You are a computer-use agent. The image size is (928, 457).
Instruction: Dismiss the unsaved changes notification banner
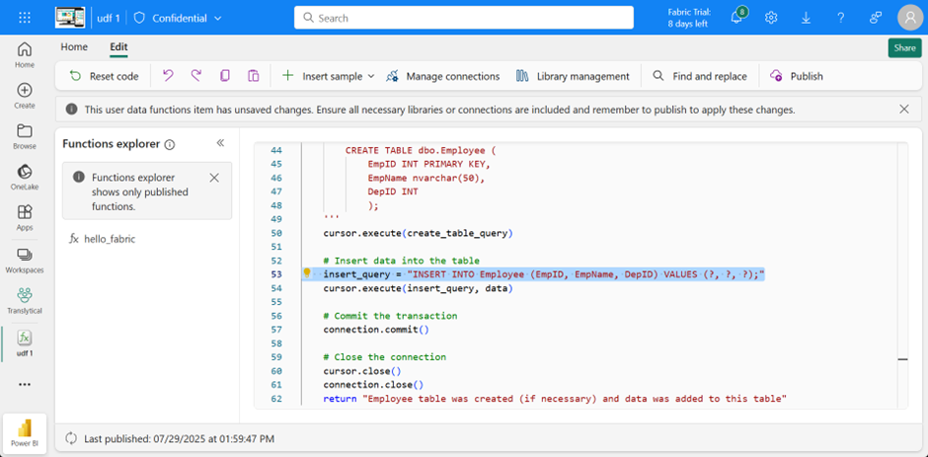(904, 110)
